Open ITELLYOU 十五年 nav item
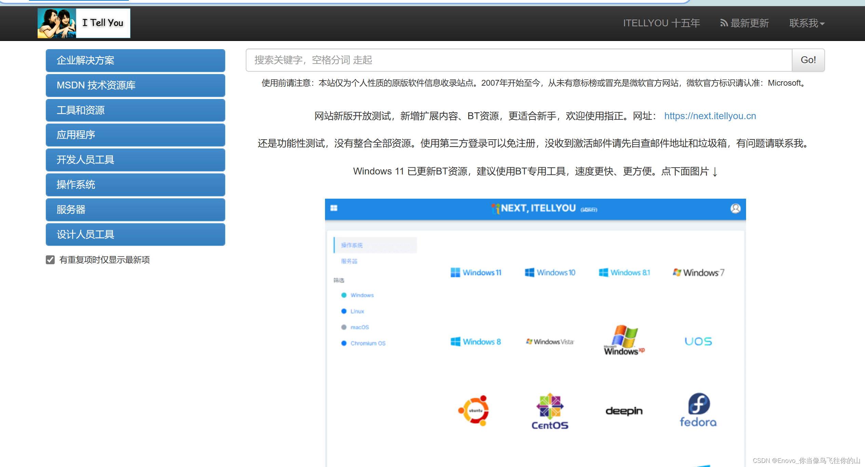Screen dimensions: 865x467 [661, 23]
